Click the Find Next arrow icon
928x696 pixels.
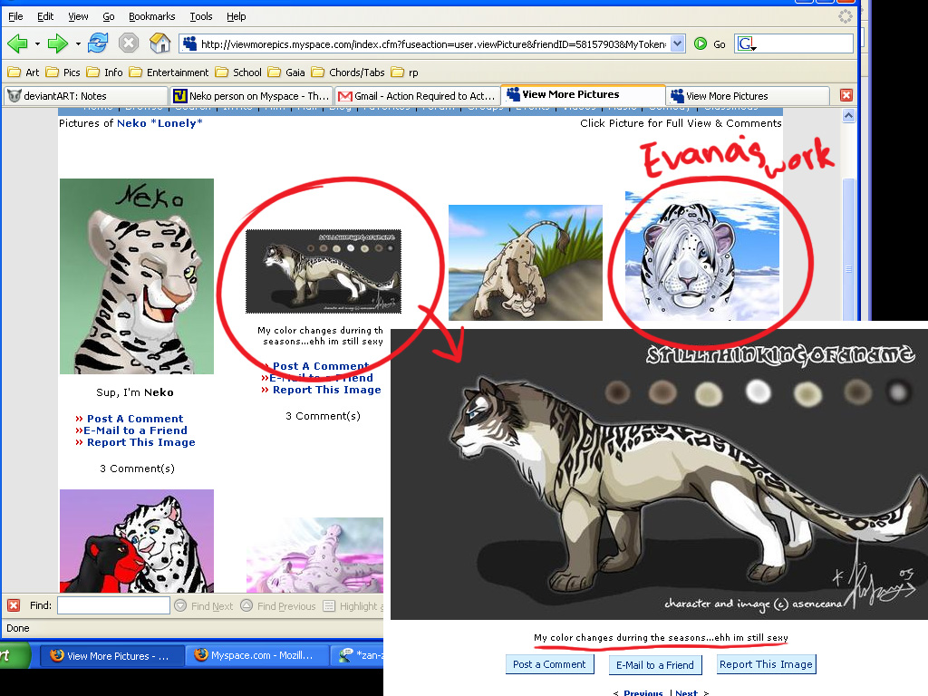click(181, 605)
